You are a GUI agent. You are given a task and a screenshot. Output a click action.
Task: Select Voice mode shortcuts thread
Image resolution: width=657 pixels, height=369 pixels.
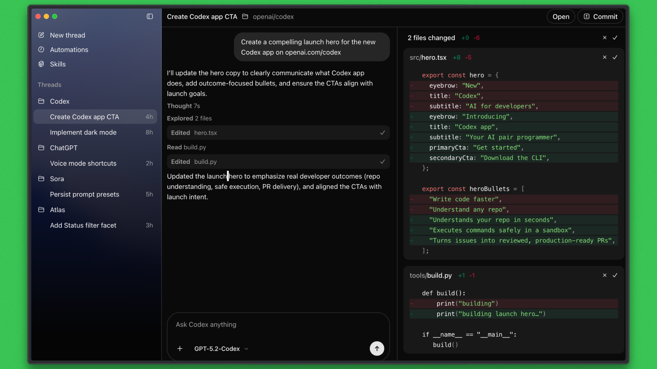83,163
